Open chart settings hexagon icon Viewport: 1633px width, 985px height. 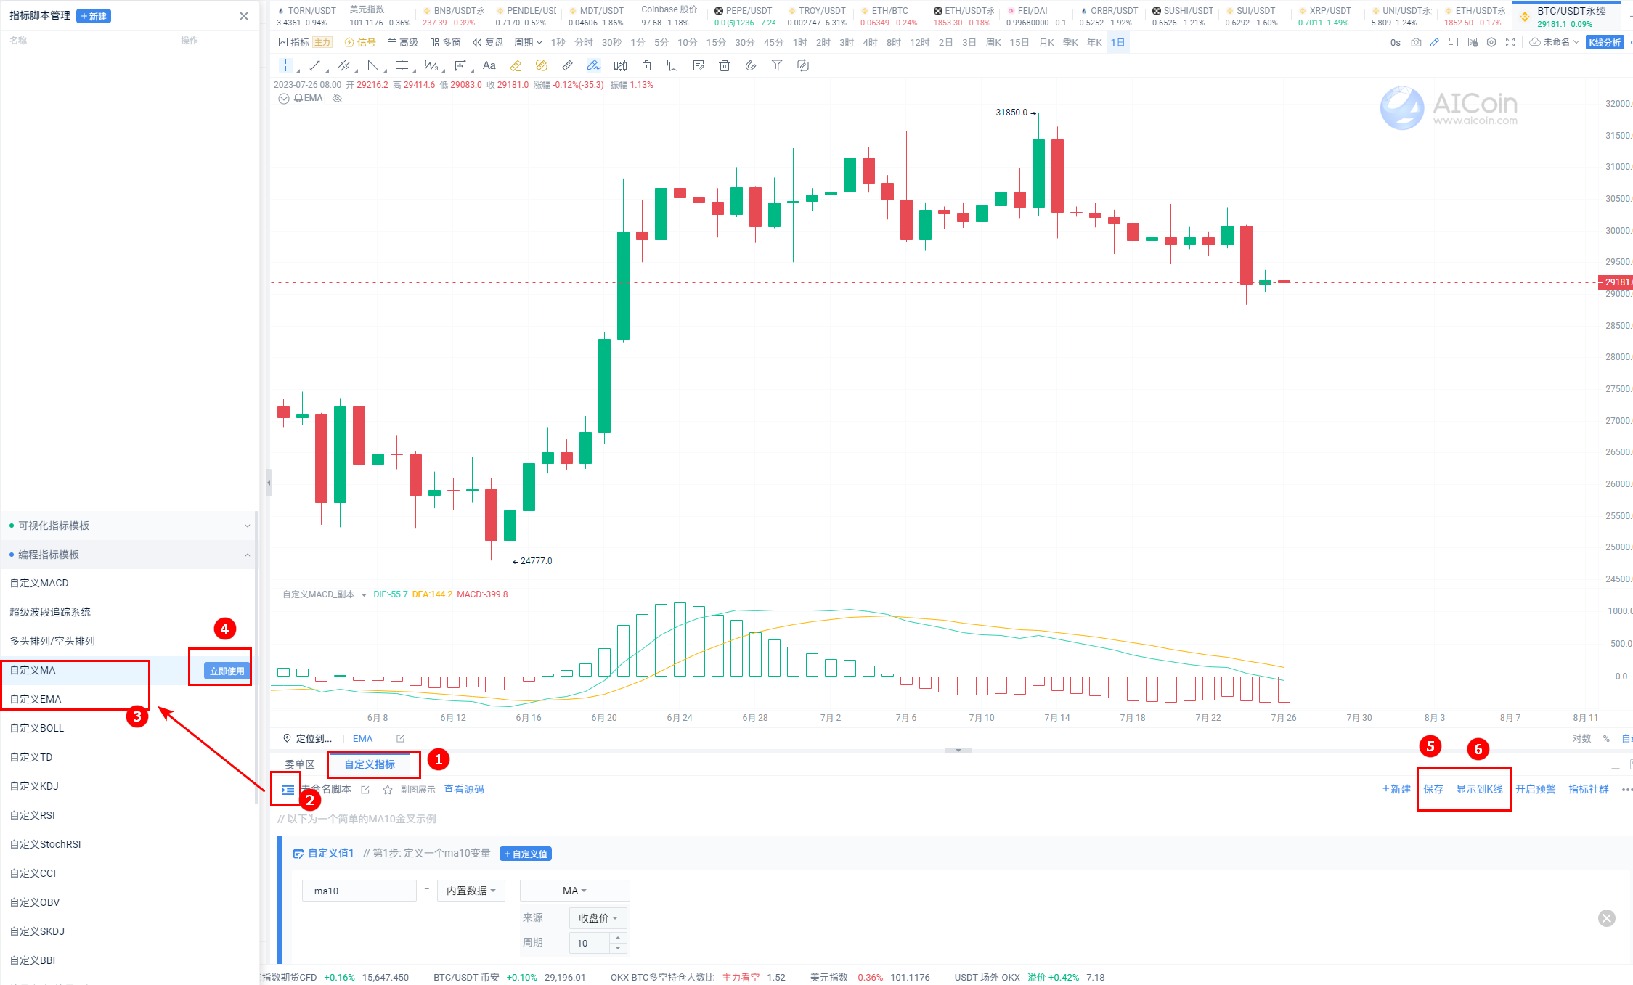(x=1491, y=42)
